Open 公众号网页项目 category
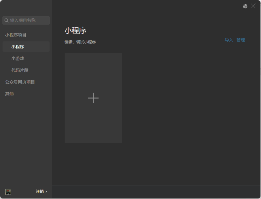261x199 pixels. click(20, 82)
